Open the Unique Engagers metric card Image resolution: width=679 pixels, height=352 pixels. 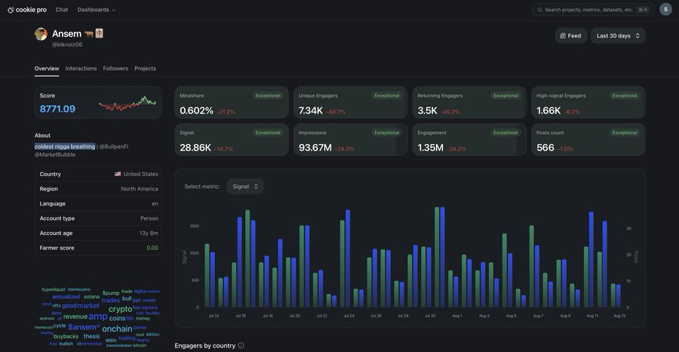click(350, 102)
